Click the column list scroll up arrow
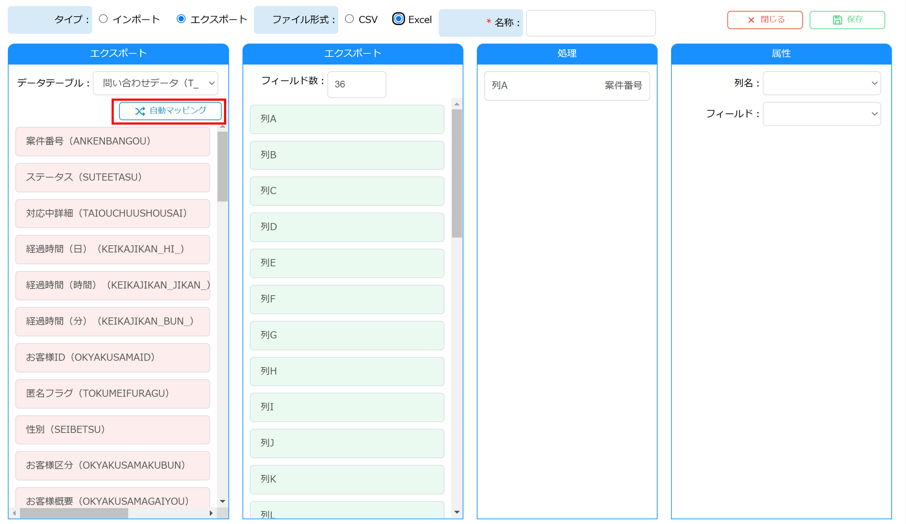906x524 pixels. pyautogui.click(x=457, y=104)
